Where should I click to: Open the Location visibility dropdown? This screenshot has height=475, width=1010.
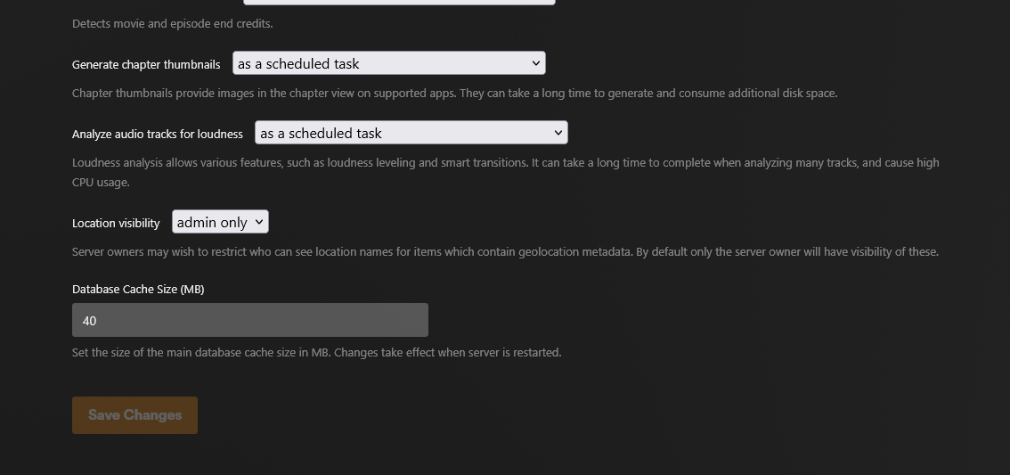[x=220, y=222]
